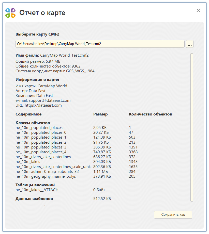Screen dimensions: 209x234
Task: Click the 385,39 КБ size value
Action: point(102,147)
